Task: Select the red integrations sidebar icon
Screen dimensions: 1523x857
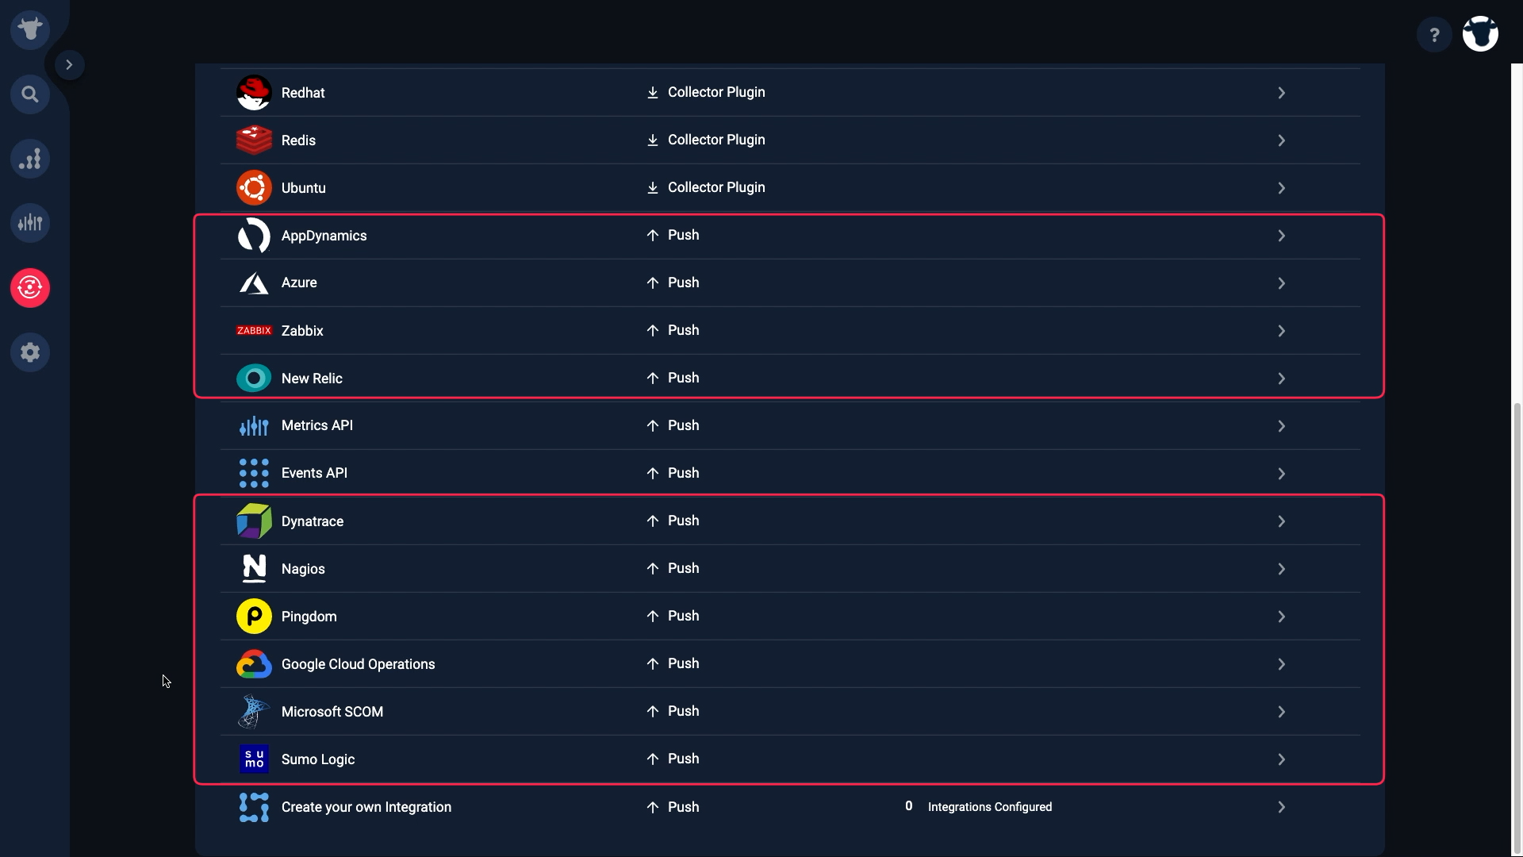Action: [30, 287]
